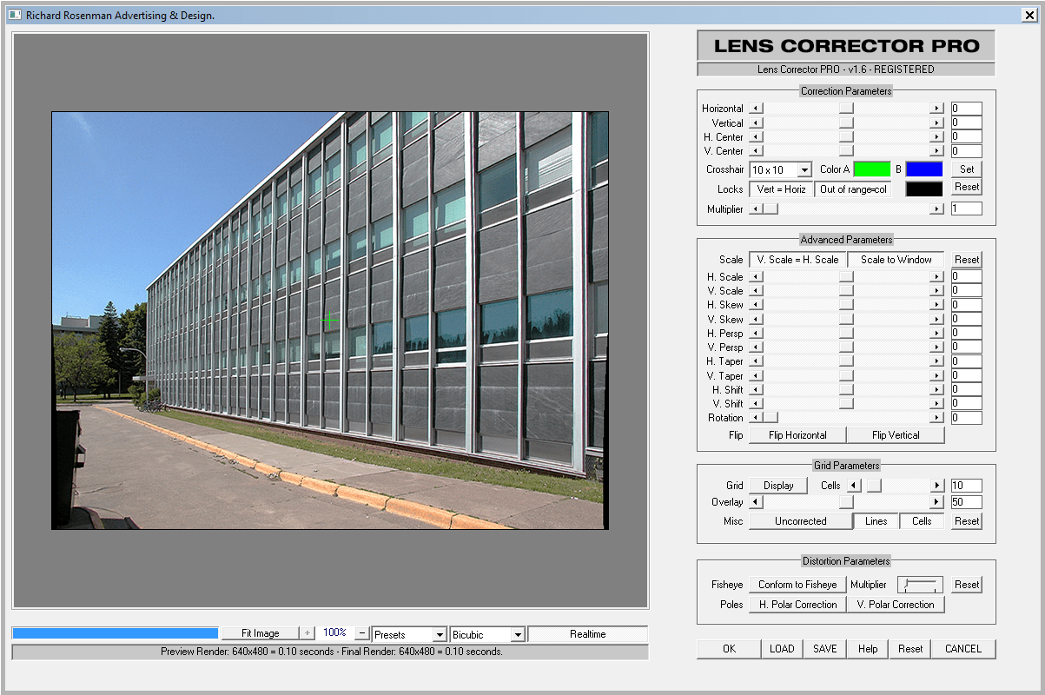Click Flip Horizontal

pyautogui.click(x=796, y=434)
